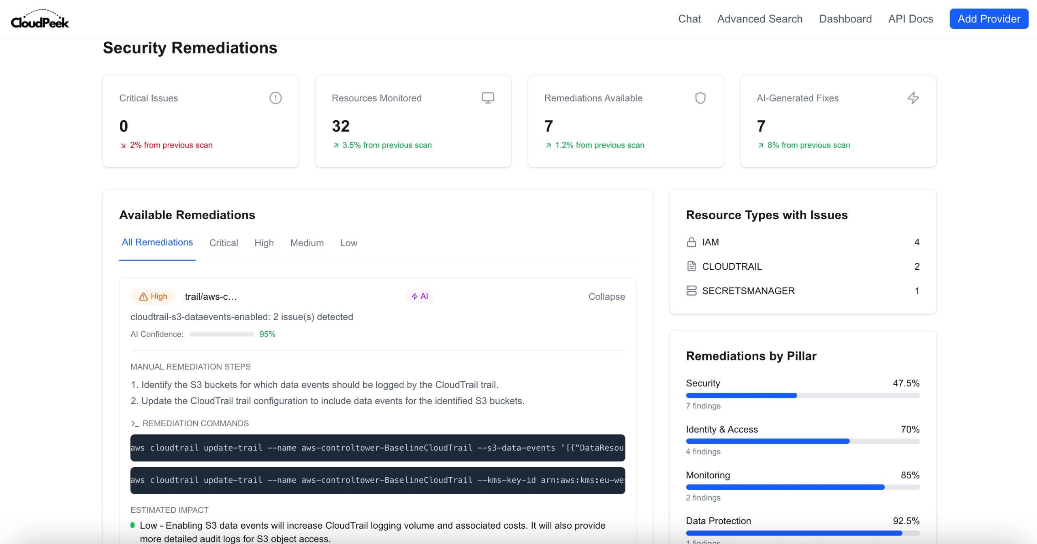Click the cloudtrail-s3-dataevents-enabled issue text
Screen dimensions: 1037x544
coord(242,317)
